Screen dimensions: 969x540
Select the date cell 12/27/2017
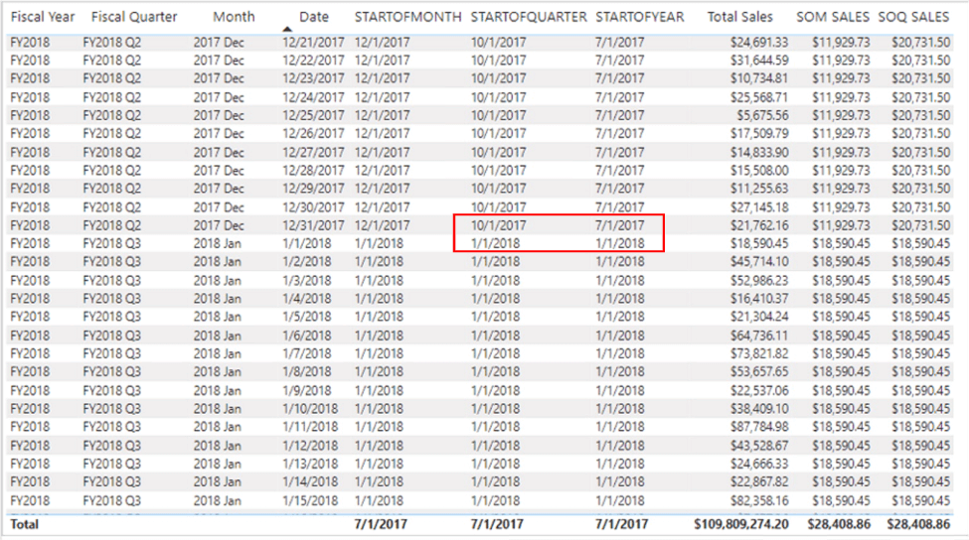313,153
